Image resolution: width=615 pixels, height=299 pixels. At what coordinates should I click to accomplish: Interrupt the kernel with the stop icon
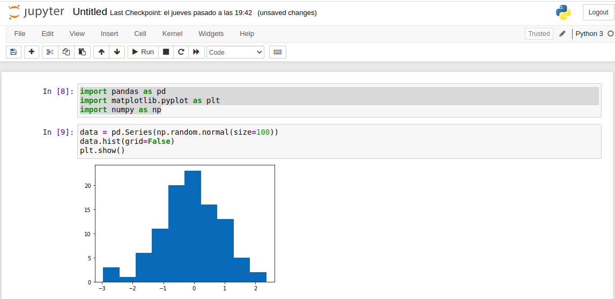coord(166,52)
